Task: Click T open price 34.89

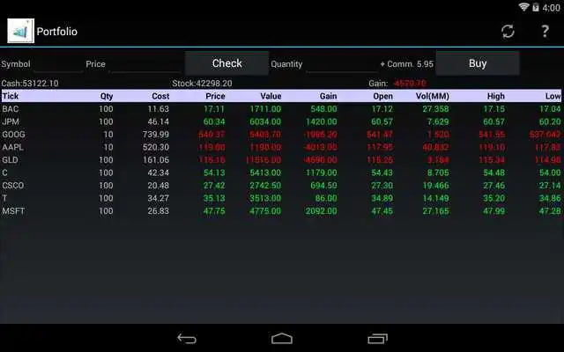Action: pyautogui.click(x=382, y=198)
